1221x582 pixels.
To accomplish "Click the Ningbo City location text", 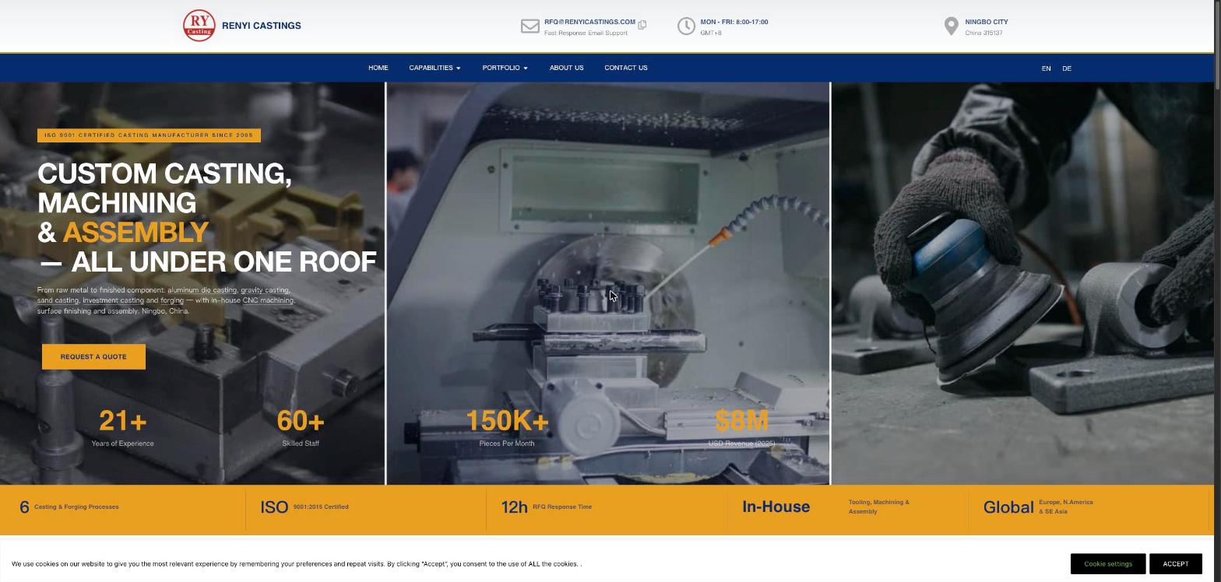I will [987, 22].
